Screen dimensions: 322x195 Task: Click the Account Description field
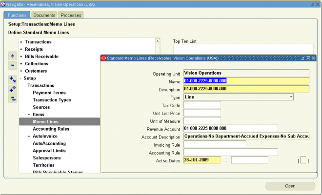click(246, 136)
